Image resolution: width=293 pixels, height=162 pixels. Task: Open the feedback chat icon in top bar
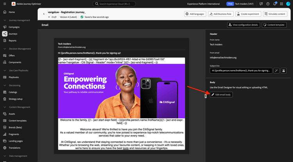tap(261, 4)
